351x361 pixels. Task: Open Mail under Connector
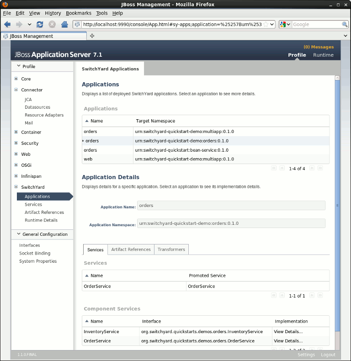pyautogui.click(x=28, y=123)
